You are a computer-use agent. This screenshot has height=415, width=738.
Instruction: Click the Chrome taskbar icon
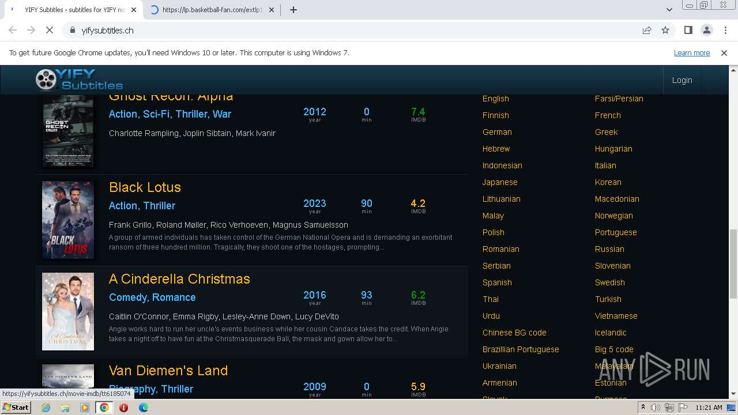[x=104, y=408]
